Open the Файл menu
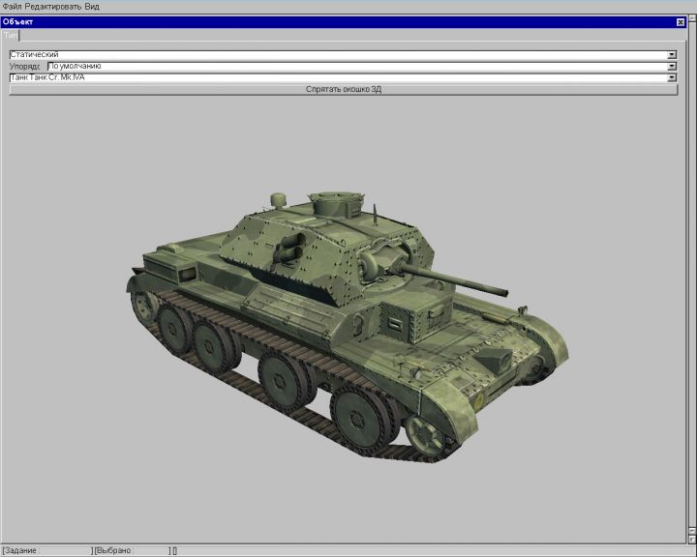 click(11, 7)
